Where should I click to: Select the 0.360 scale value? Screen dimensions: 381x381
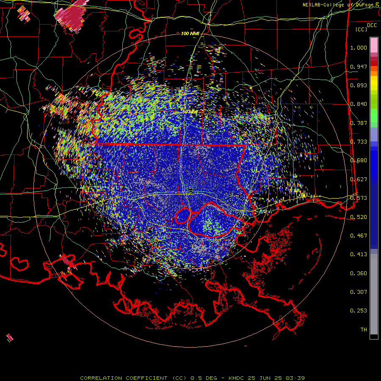tap(359, 273)
